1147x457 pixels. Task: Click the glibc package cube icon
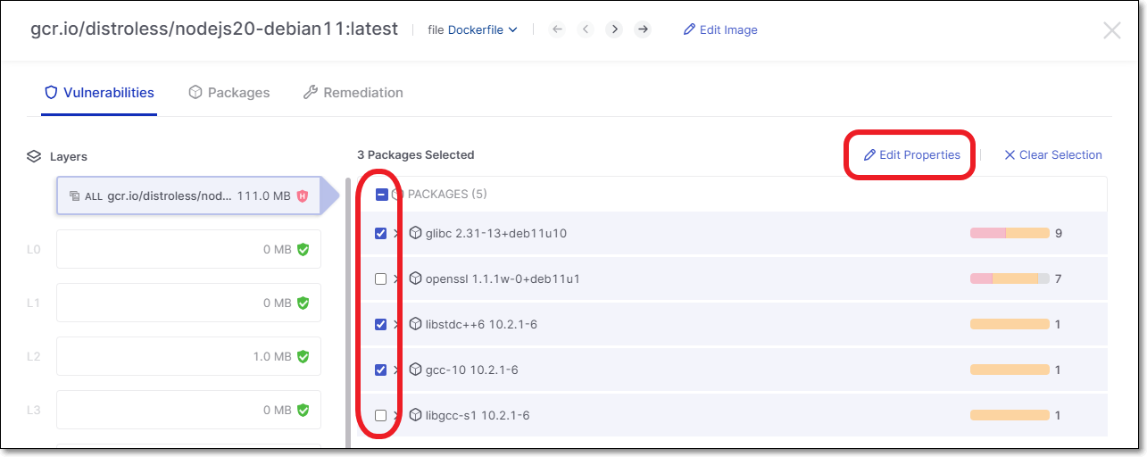tap(415, 233)
